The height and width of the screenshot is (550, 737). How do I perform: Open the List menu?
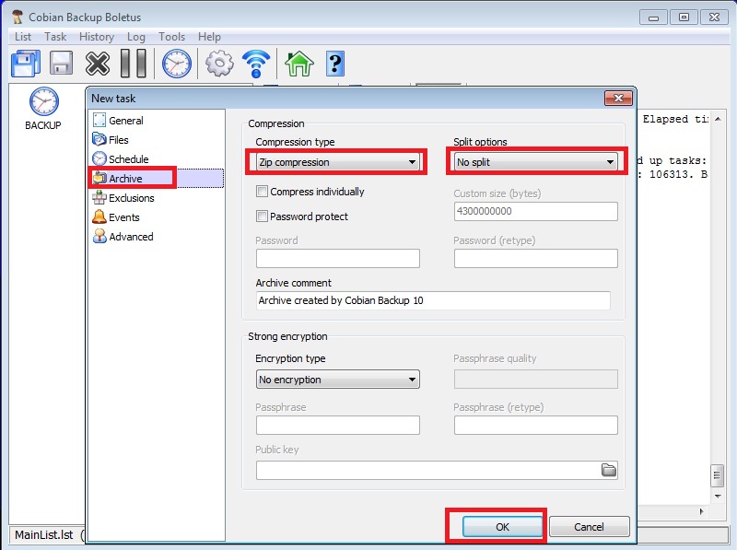pos(22,37)
